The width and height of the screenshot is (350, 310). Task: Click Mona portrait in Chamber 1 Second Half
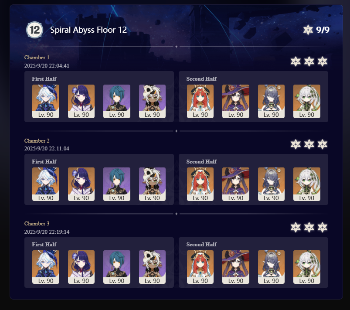[x=236, y=101]
